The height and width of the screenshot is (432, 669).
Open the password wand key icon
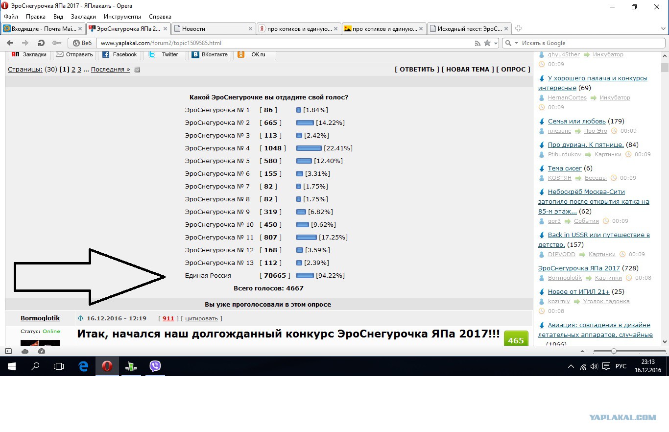57,43
